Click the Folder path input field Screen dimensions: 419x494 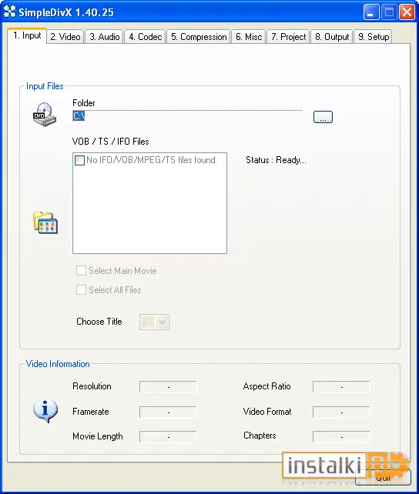point(188,116)
